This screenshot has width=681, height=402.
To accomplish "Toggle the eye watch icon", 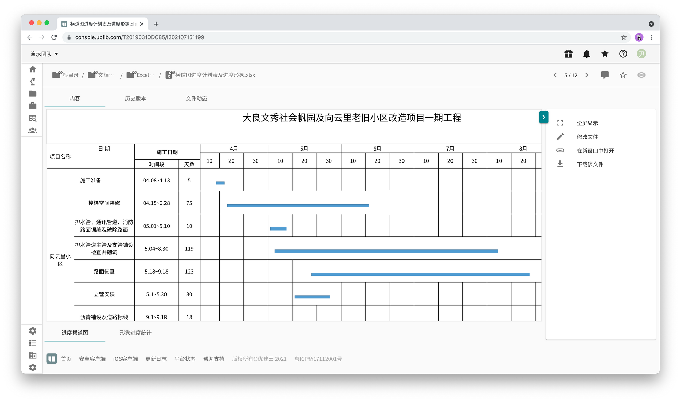I will click(642, 75).
